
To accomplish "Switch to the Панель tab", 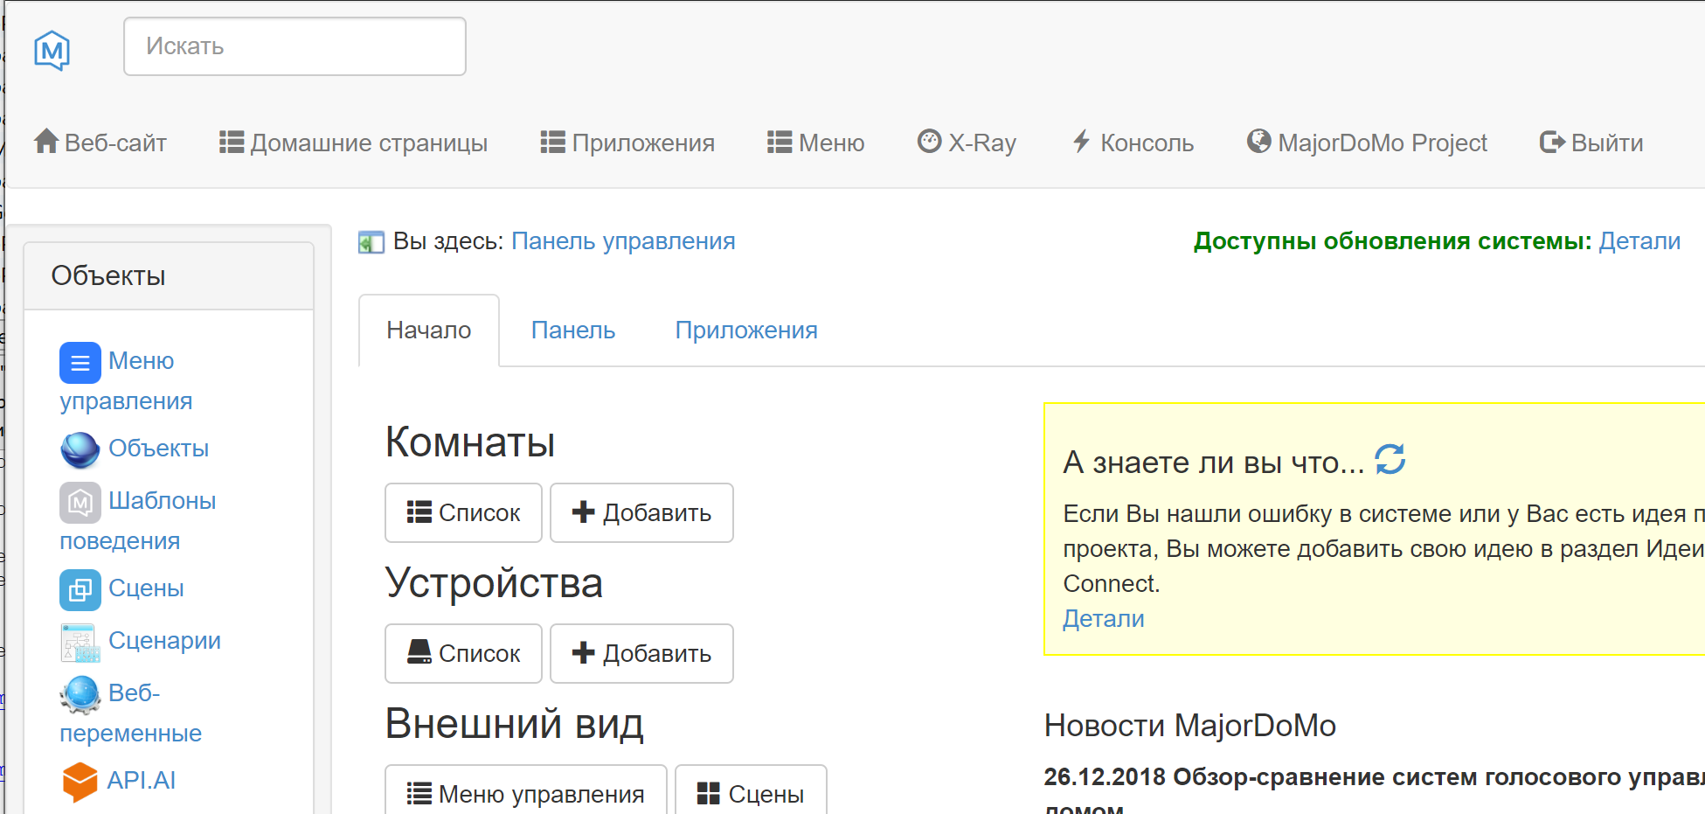I will click(572, 330).
